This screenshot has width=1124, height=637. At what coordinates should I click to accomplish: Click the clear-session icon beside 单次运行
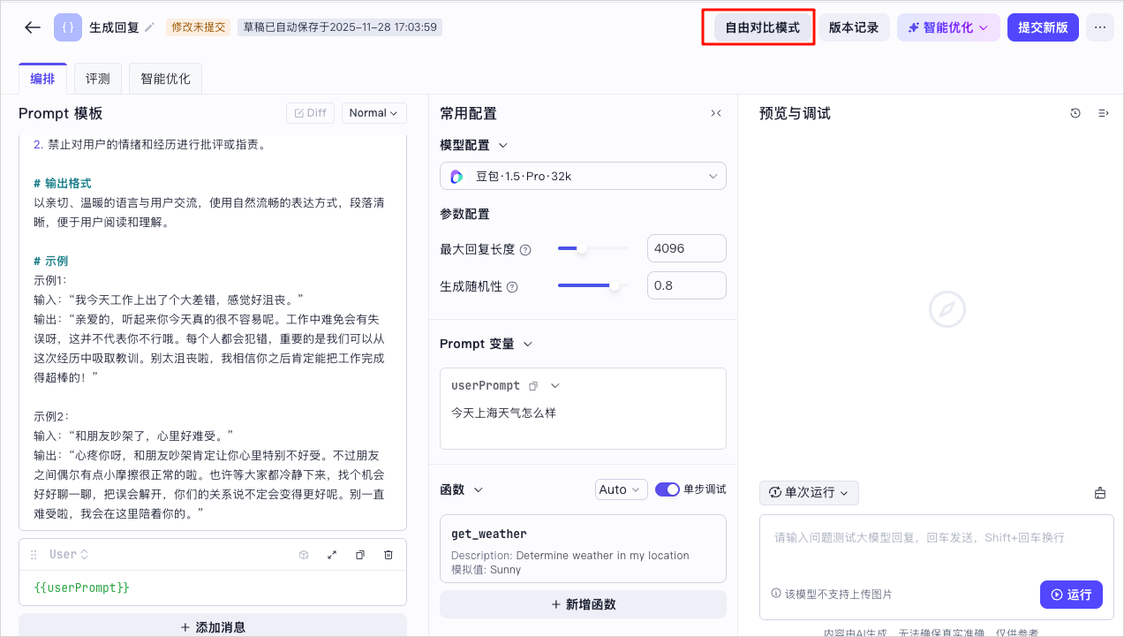click(1100, 493)
